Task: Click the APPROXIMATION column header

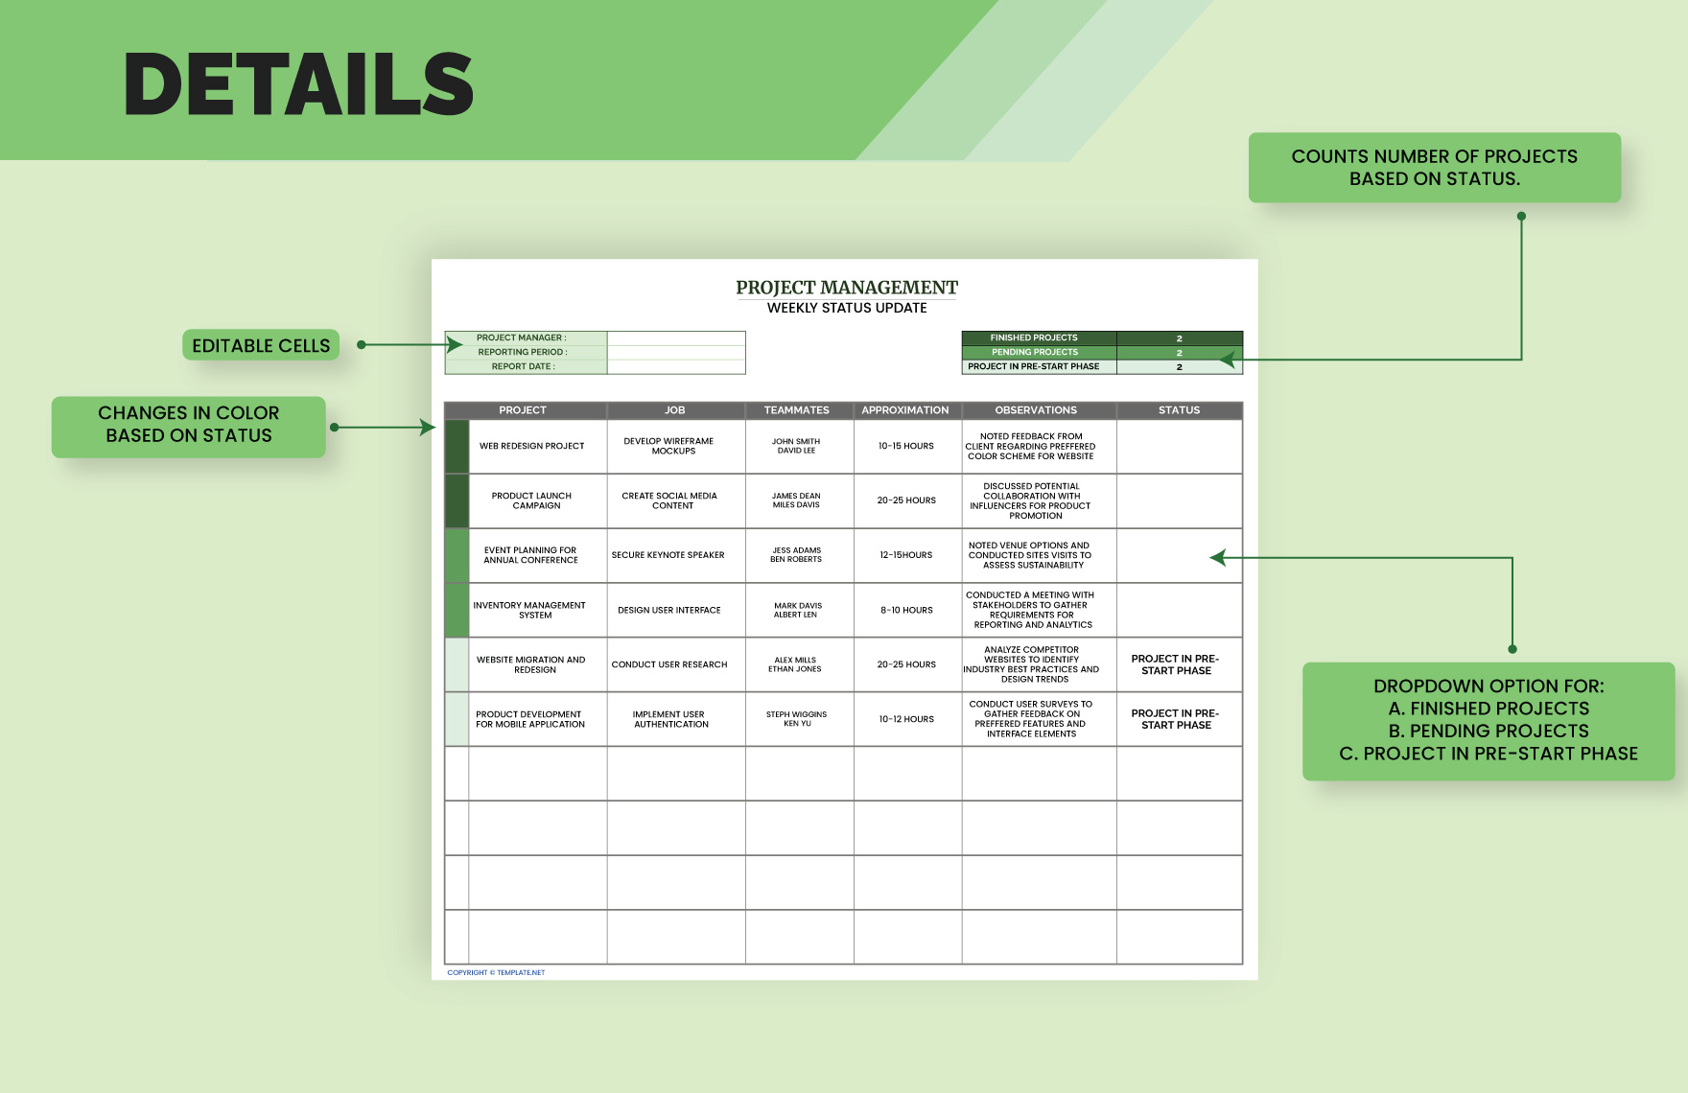Action: click(x=908, y=410)
